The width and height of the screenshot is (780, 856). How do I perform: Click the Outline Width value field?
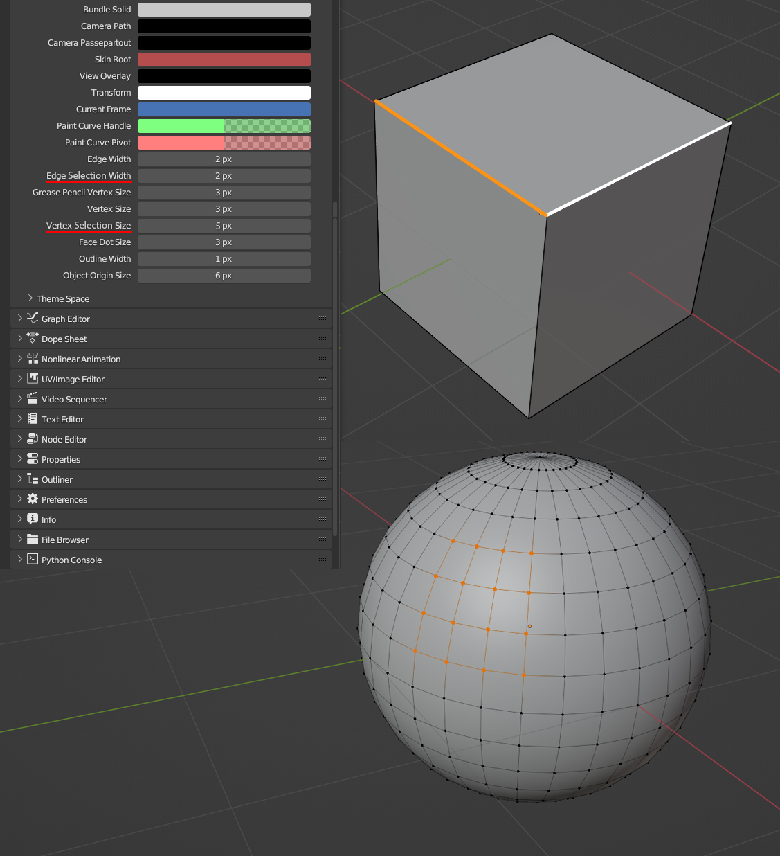224,259
